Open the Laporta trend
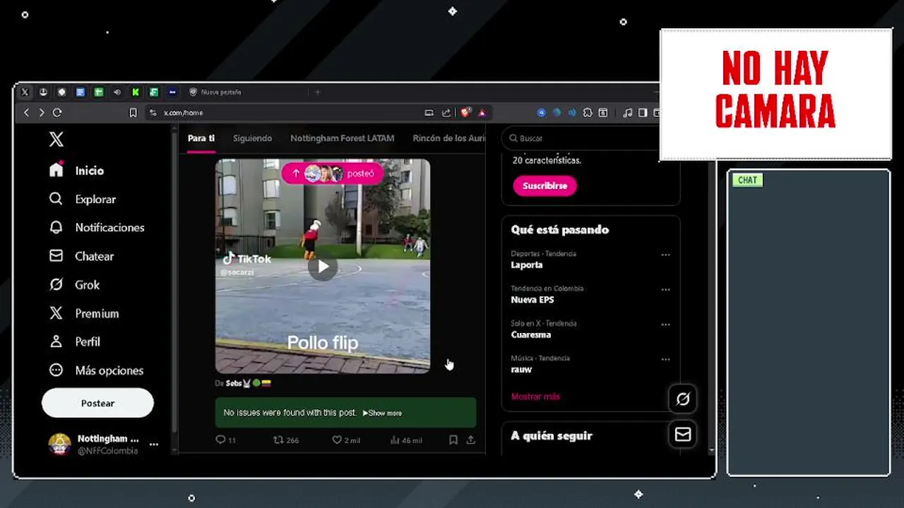 point(527,265)
